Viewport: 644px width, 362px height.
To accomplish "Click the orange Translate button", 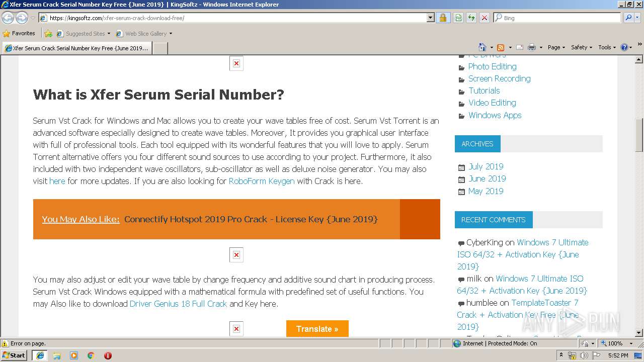I will point(317,329).
